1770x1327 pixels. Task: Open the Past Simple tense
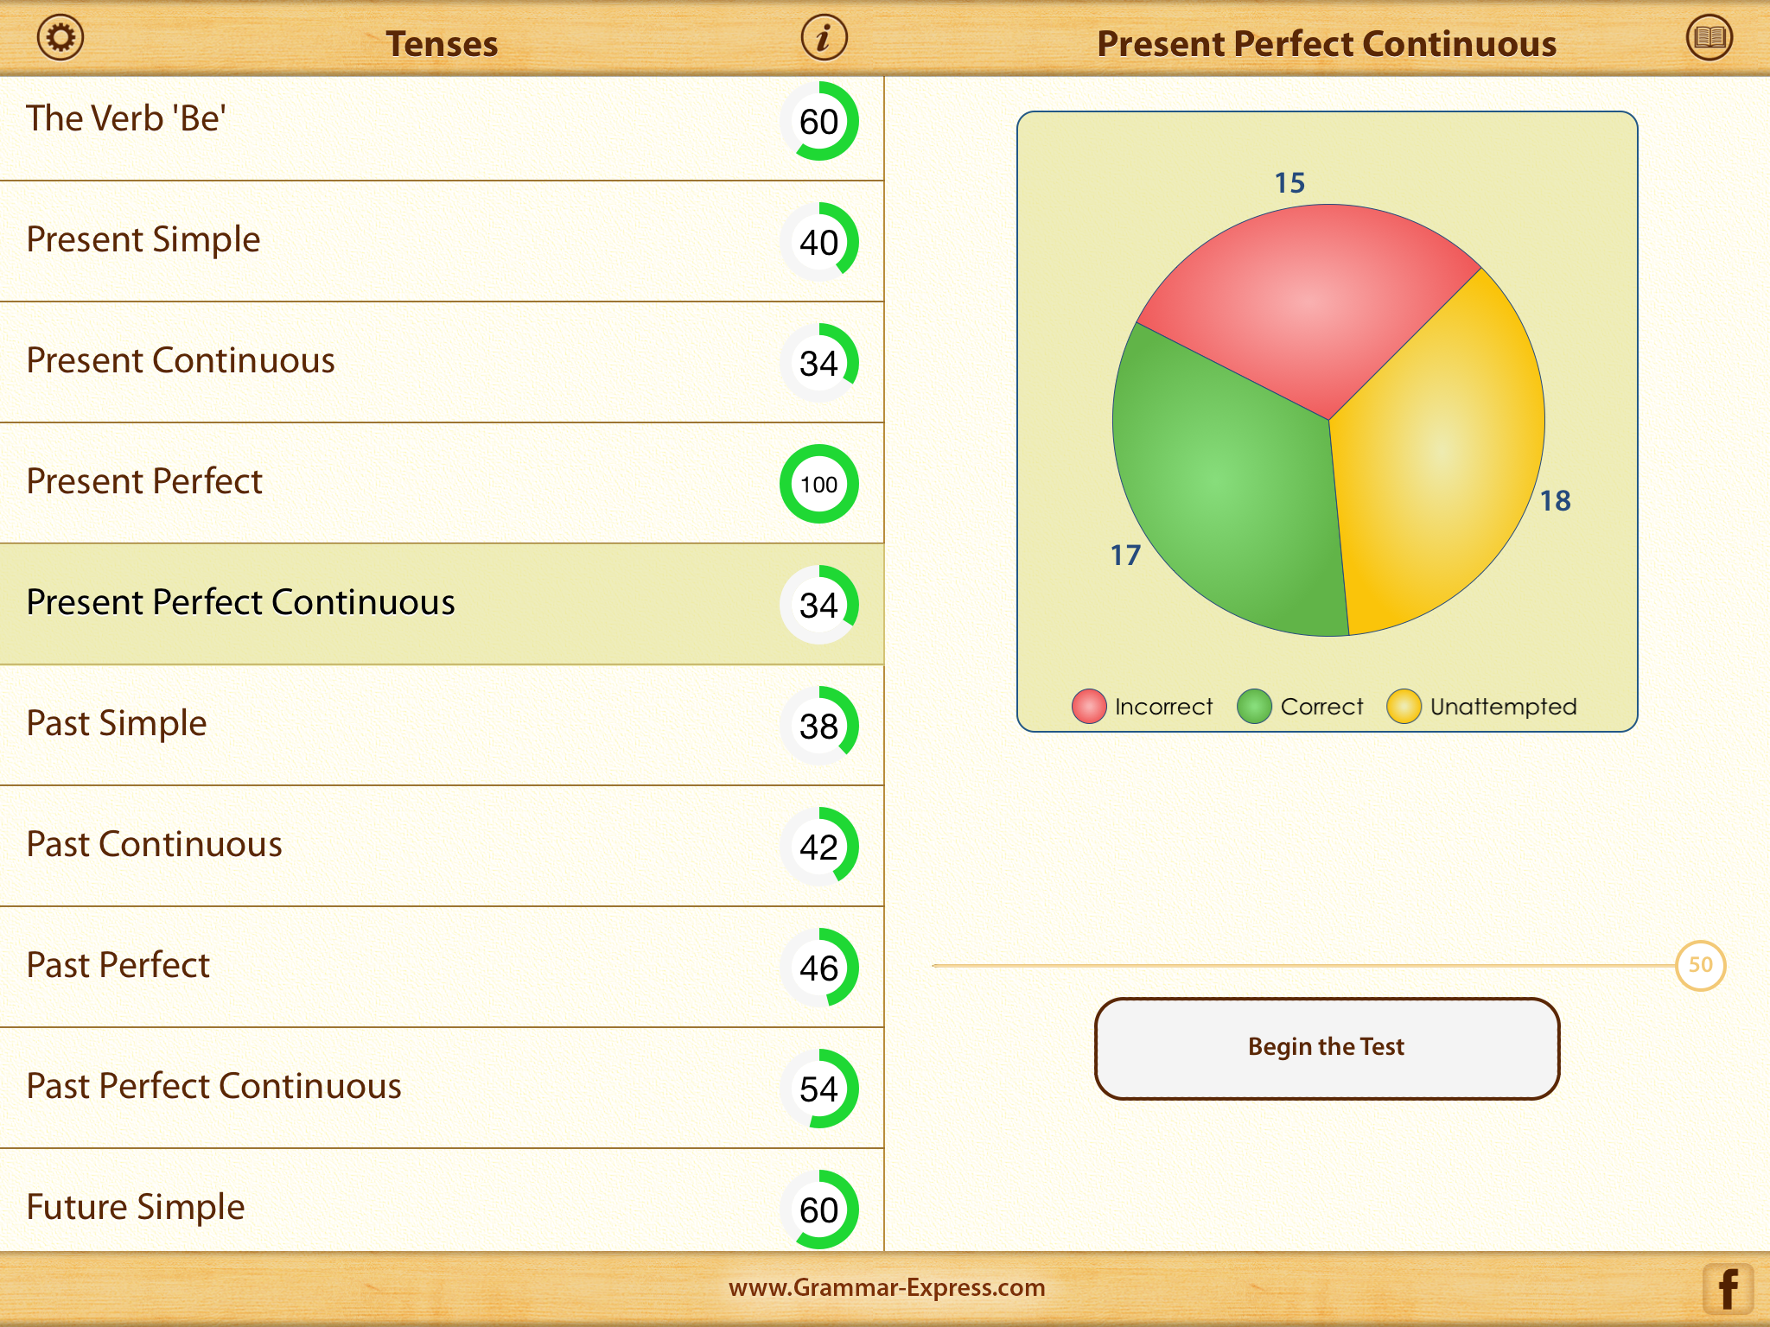117,723
